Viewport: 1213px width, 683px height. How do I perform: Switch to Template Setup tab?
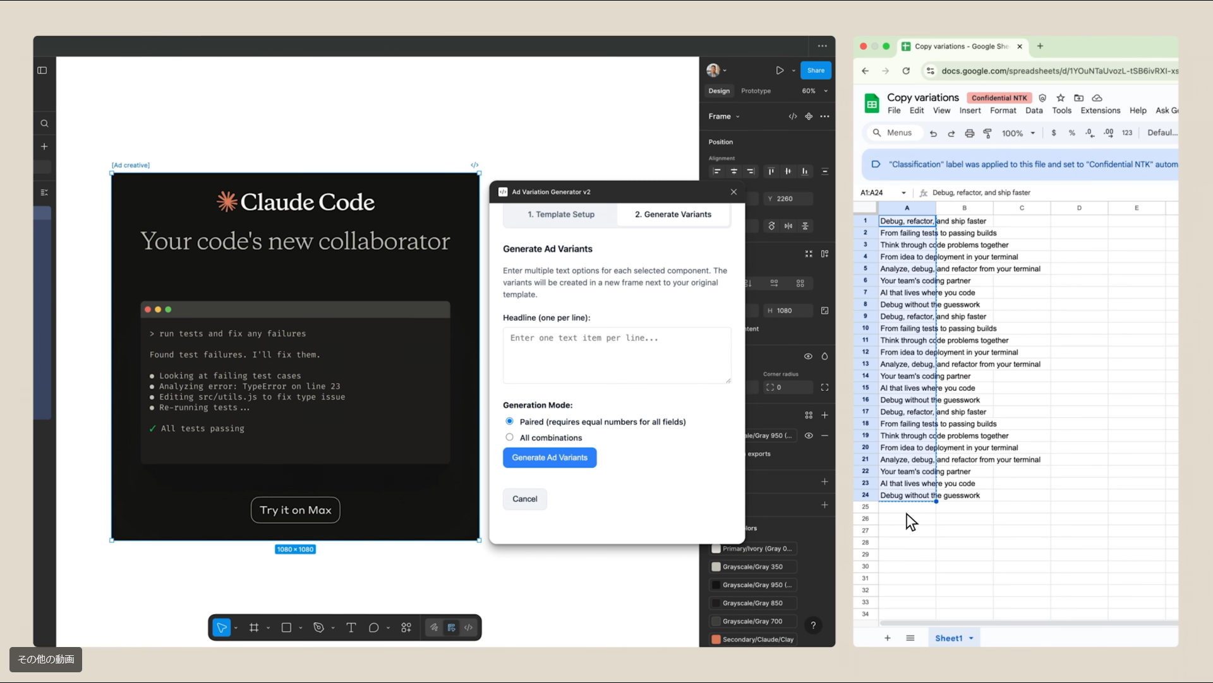pyautogui.click(x=561, y=215)
